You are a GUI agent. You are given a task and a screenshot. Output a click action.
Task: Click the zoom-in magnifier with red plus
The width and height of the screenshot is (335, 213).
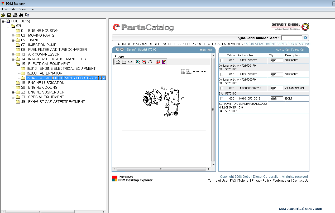pyautogui.click(x=144, y=62)
